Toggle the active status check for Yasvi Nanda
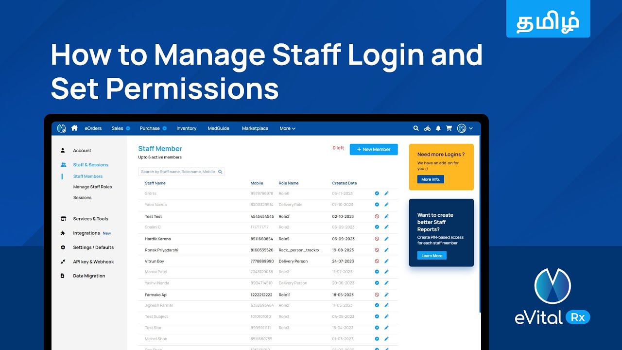The height and width of the screenshot is (350, 622). [x=377, y=205]
